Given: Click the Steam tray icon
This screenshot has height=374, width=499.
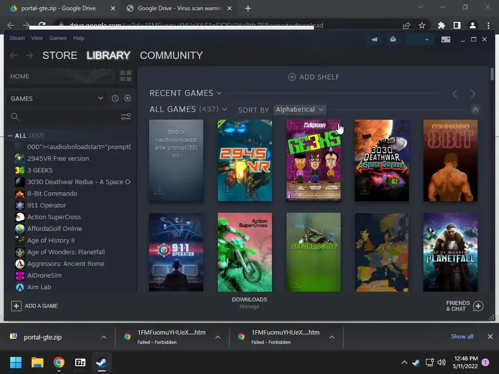Looking at the screenshot, I should [416, 362].
